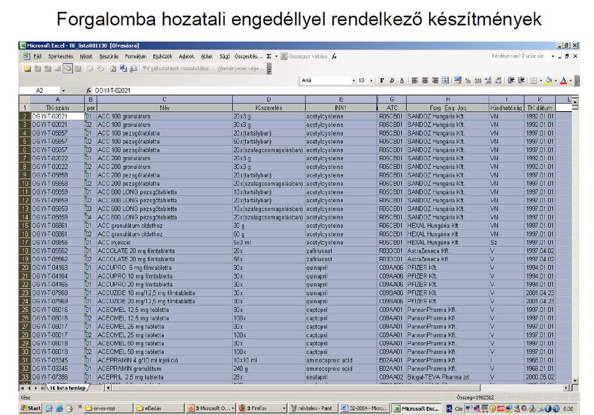Apply percent style format

point(468,80)
